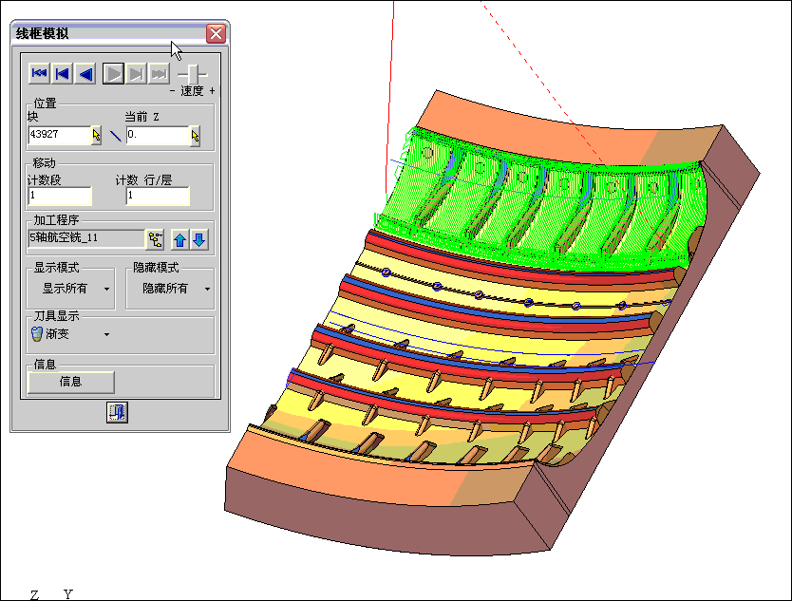Pick current Z with cursor icon

pos(195,136)
